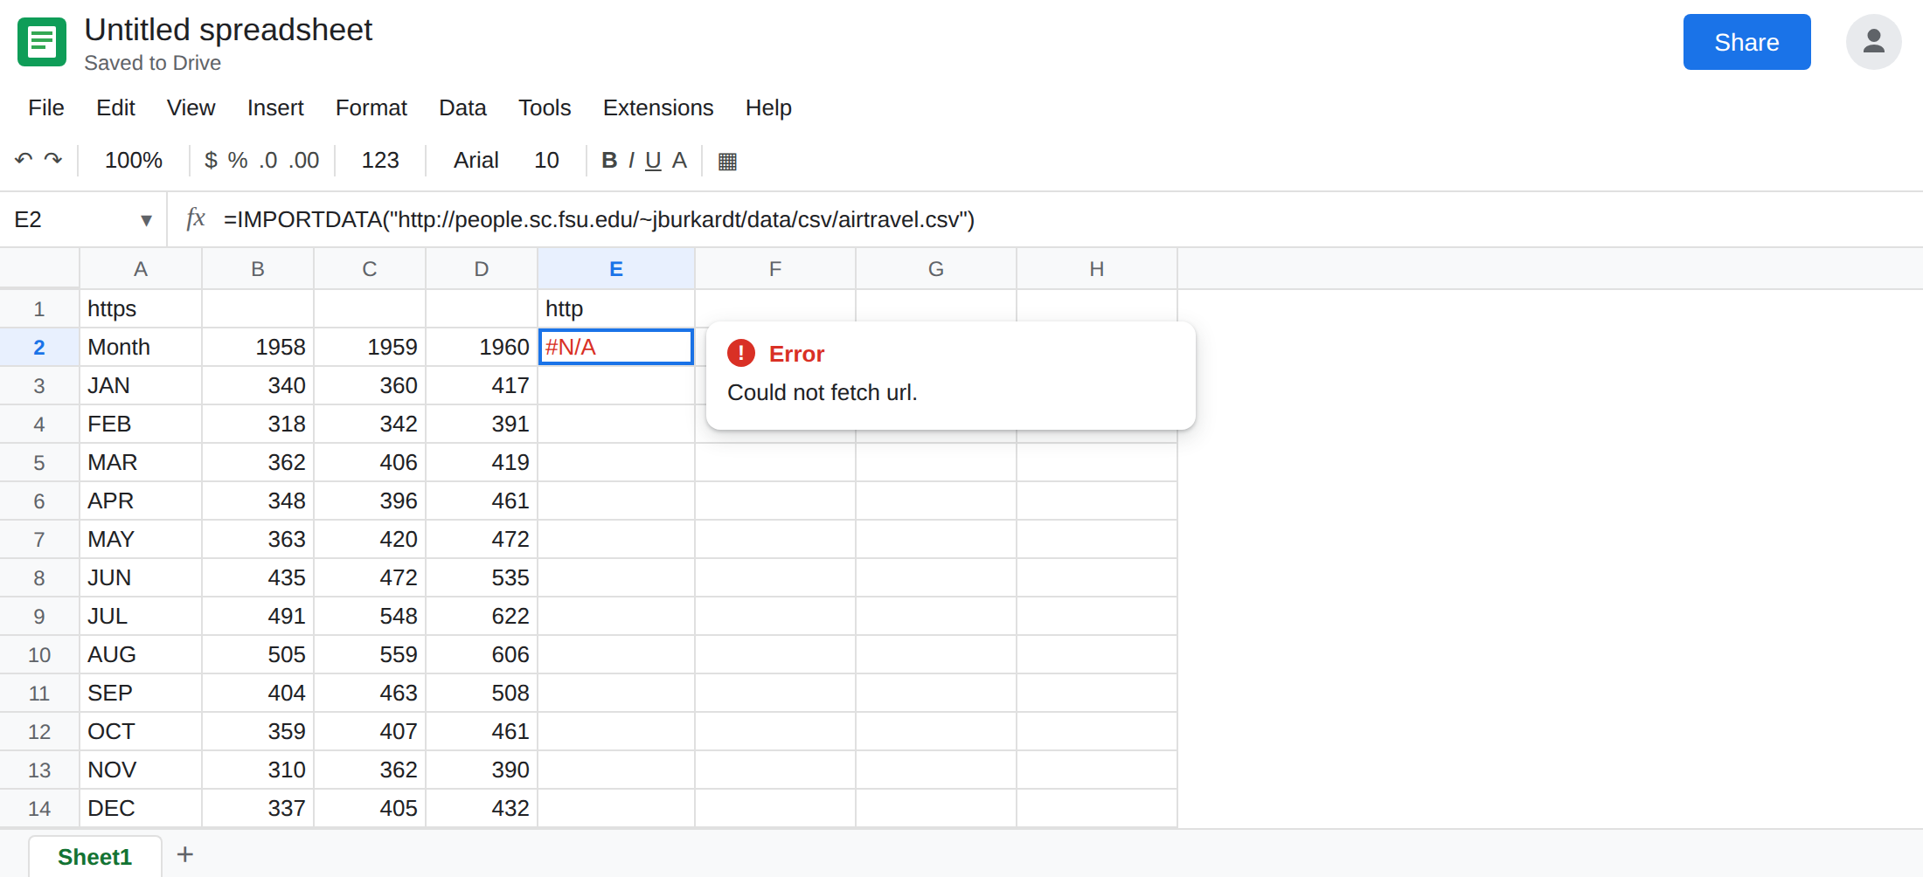The width and height of the screenshot is (1923, 877).
Task: Format selection as percent
Action: point(238,161)
